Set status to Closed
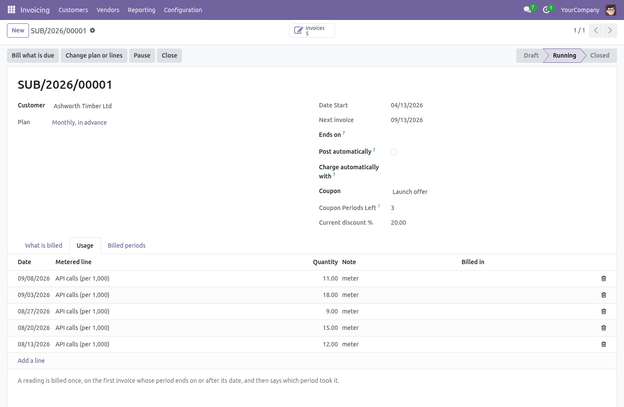Viewport: 624px width, 407px height. point(600,55)
